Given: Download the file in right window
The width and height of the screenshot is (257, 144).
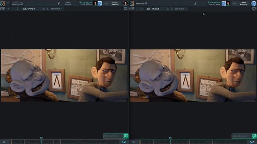Looking at the screenshot, I should click(x=171, y=9).
